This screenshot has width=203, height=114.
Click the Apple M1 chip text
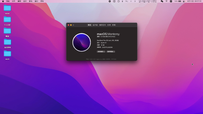[x=104, y=43]
